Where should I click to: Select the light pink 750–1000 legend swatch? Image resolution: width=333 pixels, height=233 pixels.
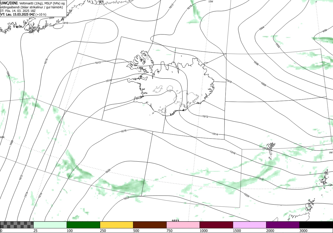pyautogui.click(x=183, y=225)
